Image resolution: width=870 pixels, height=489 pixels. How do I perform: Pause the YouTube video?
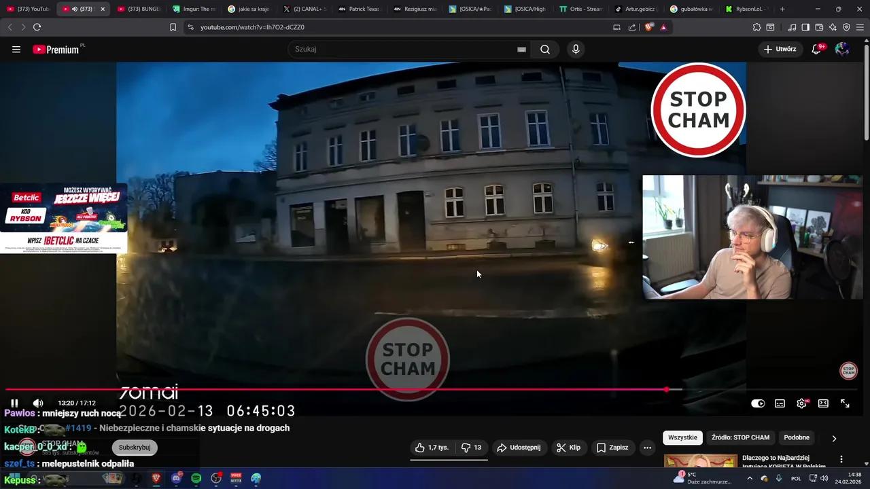[14, 403]
